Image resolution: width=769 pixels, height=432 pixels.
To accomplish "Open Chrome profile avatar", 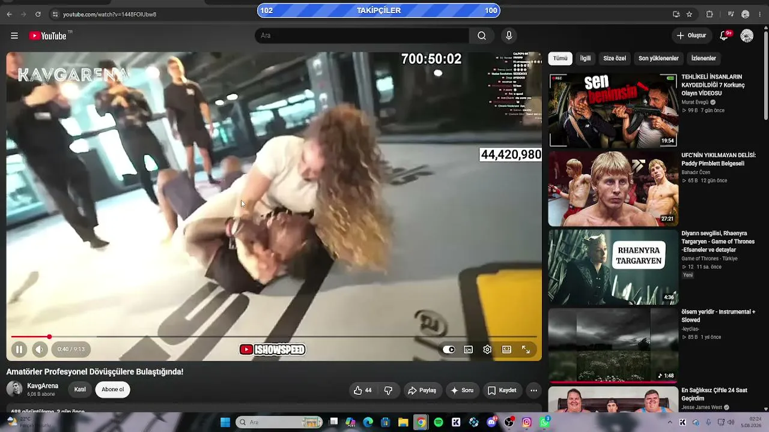I will pyautogui.click(x=746, y=14).
